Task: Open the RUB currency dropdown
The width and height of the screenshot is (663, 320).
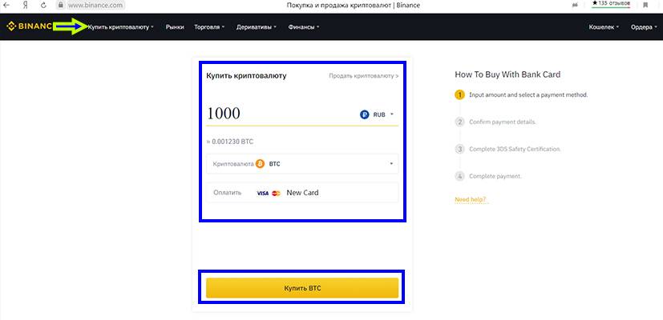Action: pyautogui.click(x=378, y=114)
